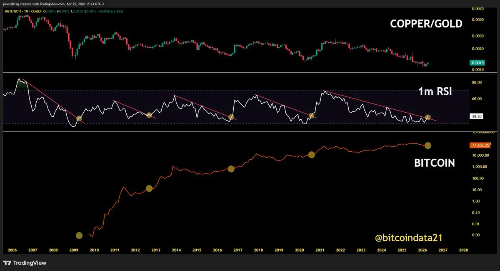Click the 2021 year on the time axis

pyautogui.click(x=320, y=251)
